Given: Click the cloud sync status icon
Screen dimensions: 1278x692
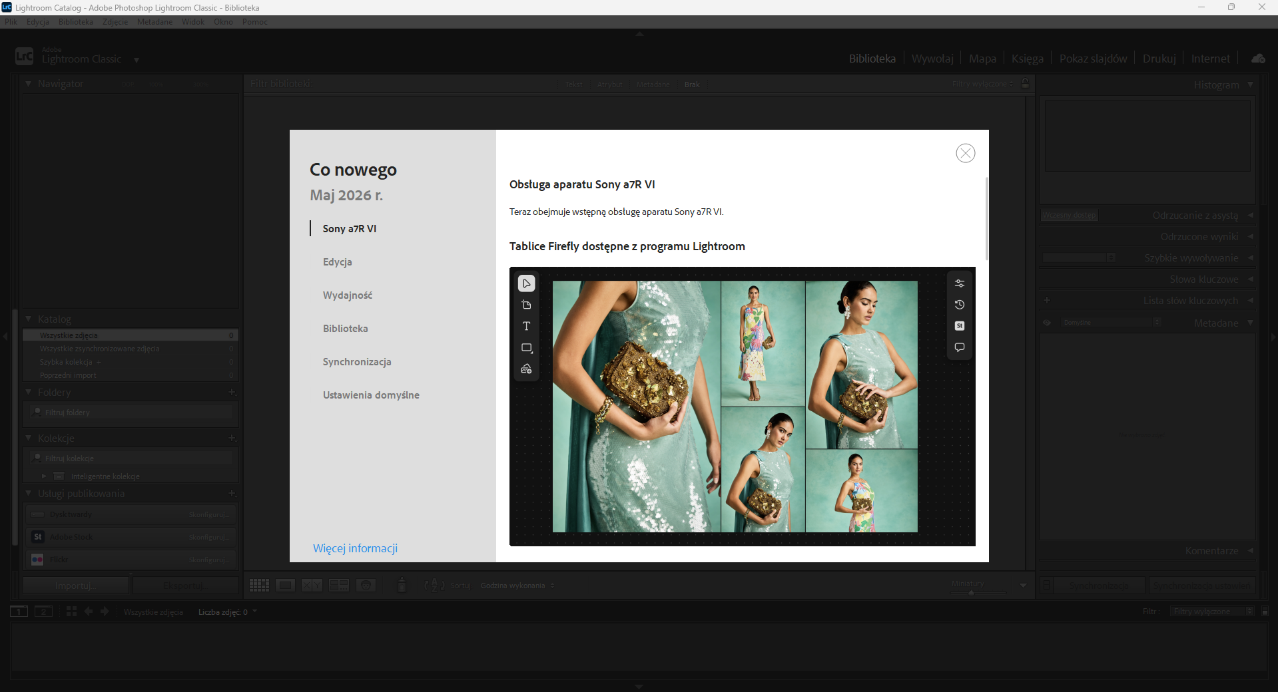Looking at the screenshot, I should (1258, 59).
